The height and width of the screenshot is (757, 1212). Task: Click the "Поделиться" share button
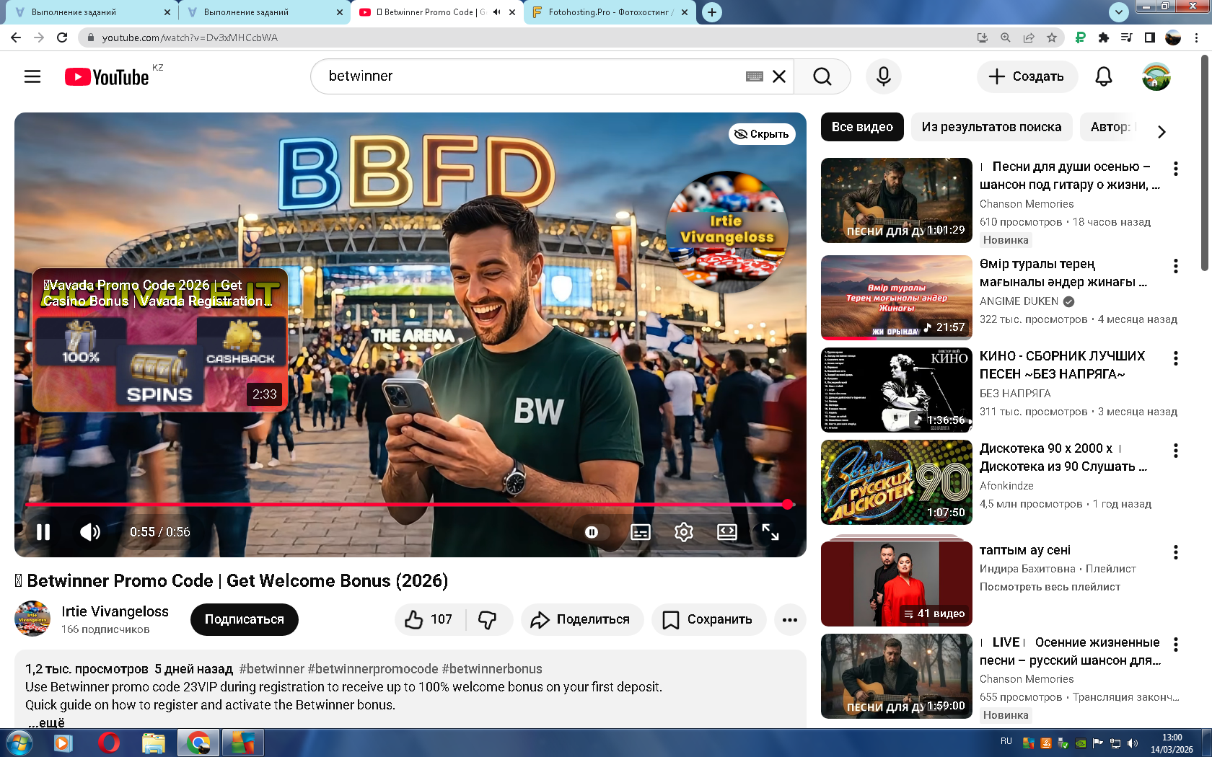581,619
